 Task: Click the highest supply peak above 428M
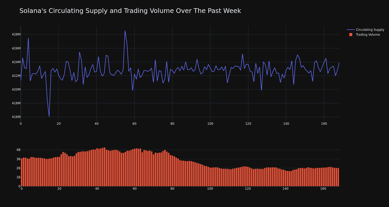tap(125, 31)
